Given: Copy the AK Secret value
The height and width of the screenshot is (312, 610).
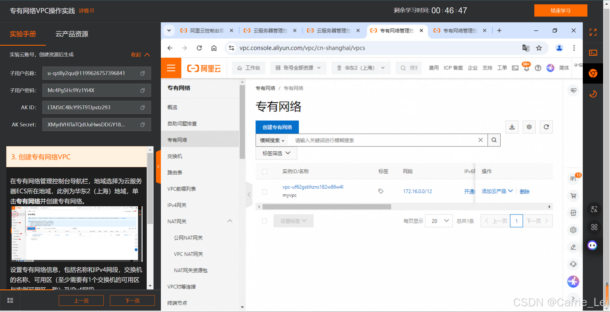Looking at the screenshot, I should [x=142, y=125].
